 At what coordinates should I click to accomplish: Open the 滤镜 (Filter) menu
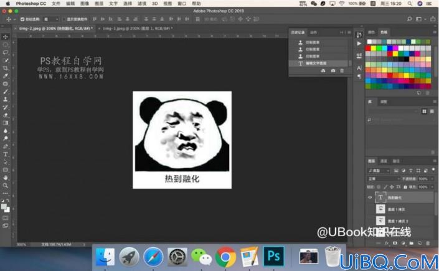click(x=142, y=3)
